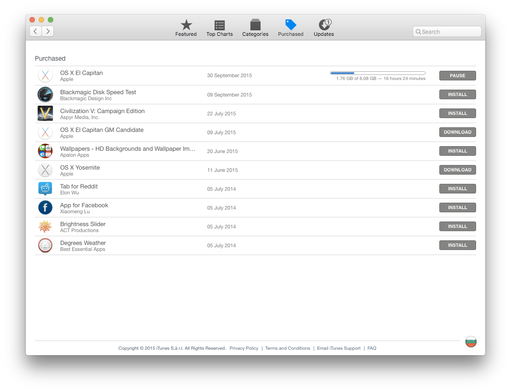
Task: Select the Purchased tag icon
Action: (291, 24)
